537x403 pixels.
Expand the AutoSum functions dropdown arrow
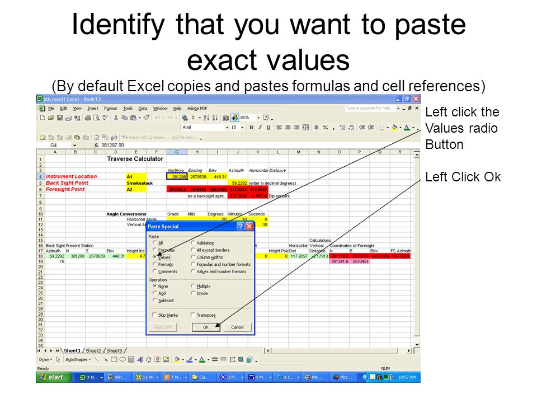pos(200,118)
